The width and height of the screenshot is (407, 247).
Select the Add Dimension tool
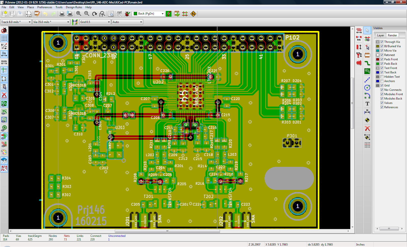click(367, 112)
